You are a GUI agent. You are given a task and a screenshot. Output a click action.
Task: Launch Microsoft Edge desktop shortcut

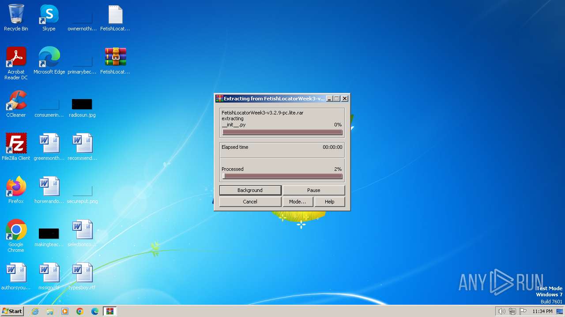[49, 61]
